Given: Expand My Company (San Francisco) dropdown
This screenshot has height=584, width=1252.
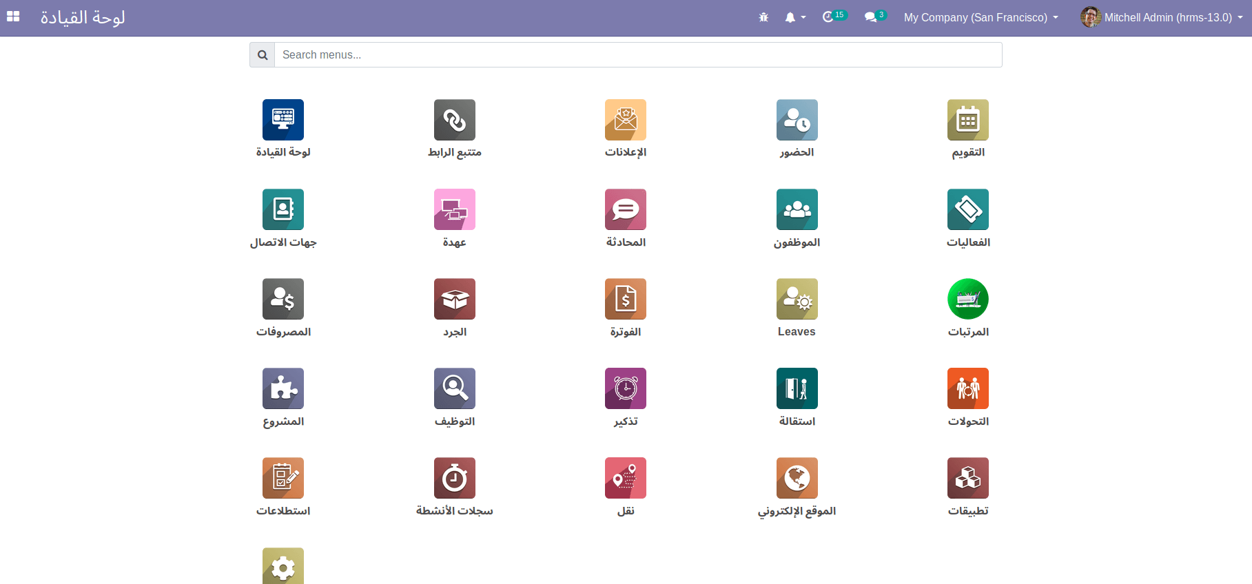Looking at the screenshot, I should pos(981,17).
